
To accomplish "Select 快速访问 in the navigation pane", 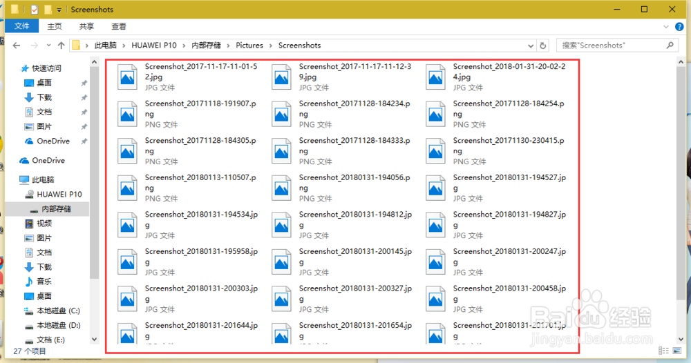I will click(41, 68).
